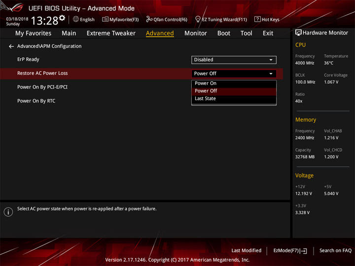Click the 03/18/2018 date text
This screenshot has height=266, width=355.
click(17, 19)
